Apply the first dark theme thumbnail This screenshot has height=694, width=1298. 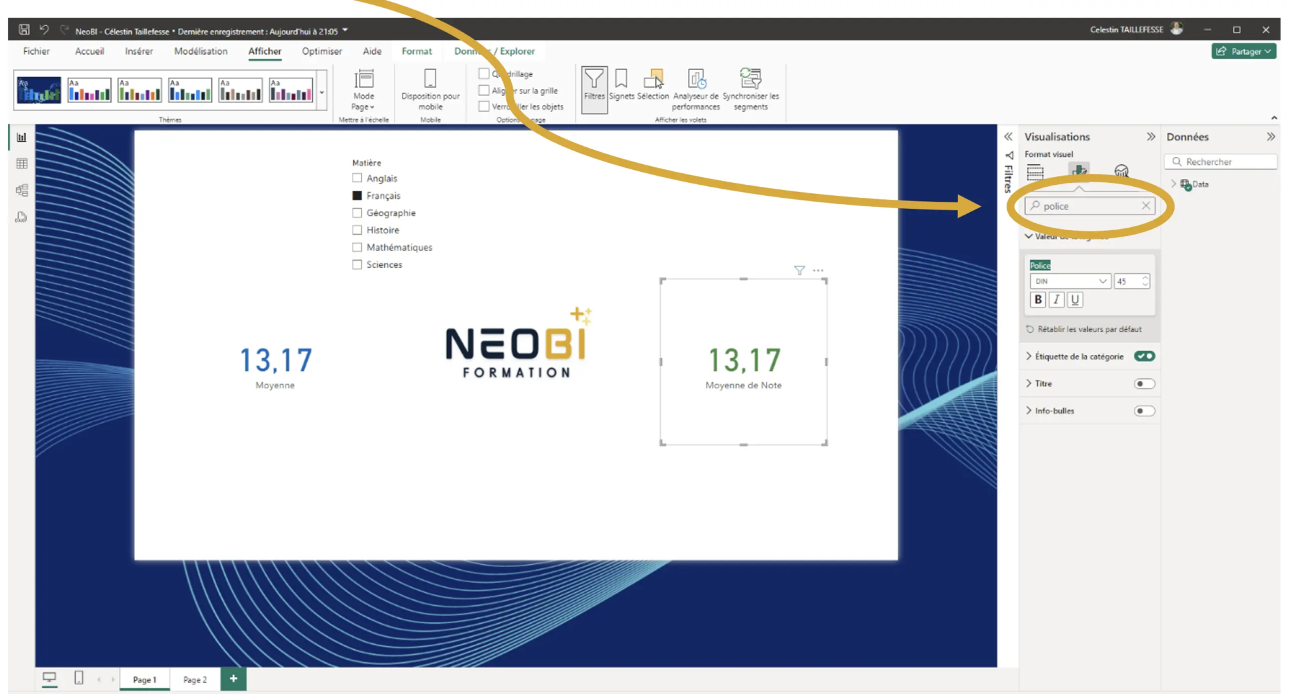point(39,90)
